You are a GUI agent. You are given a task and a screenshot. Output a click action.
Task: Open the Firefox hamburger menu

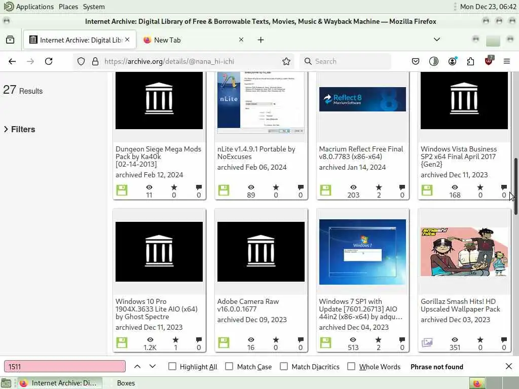[507, 61]
